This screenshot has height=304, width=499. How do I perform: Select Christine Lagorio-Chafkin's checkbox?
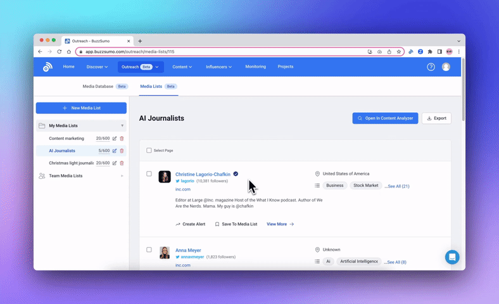[149, 174]
